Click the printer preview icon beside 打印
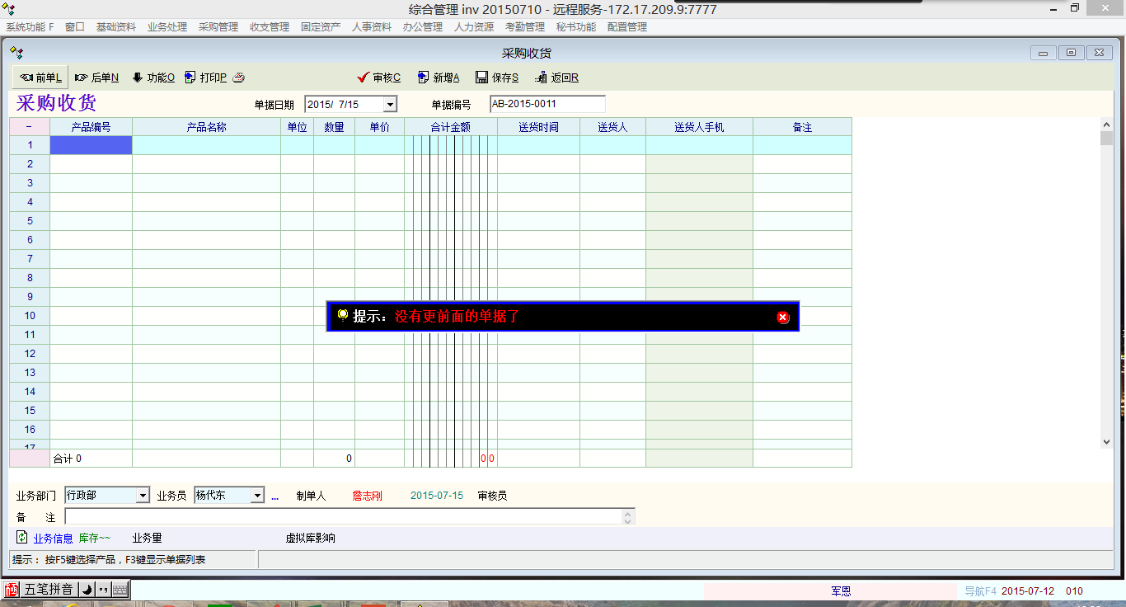This screenshot has width=1126, height=607. 239,78
